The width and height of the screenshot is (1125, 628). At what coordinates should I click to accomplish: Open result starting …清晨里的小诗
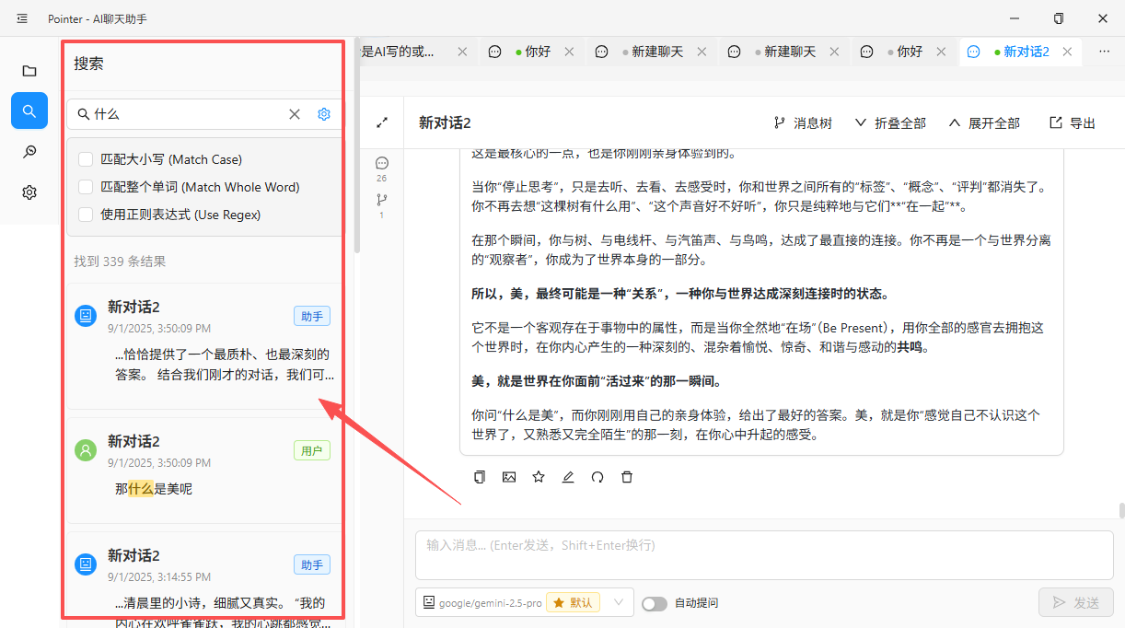point(204,580)
